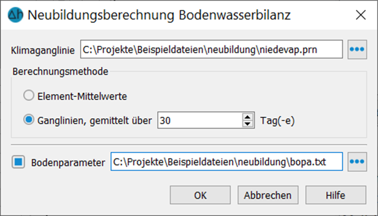Click into the bopa.txt Bodenparameter path field
Screen dimensions: 378x216
point(226,162)
